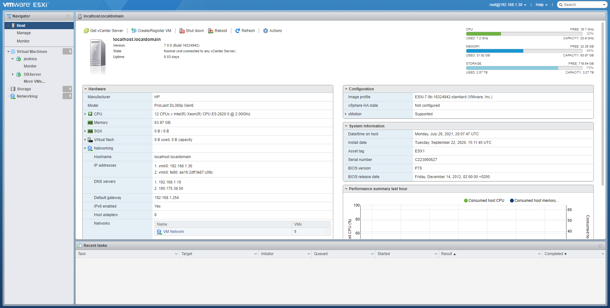Expand the vMotion row in Configuration

pyautogui.click(x=346, y=114)
